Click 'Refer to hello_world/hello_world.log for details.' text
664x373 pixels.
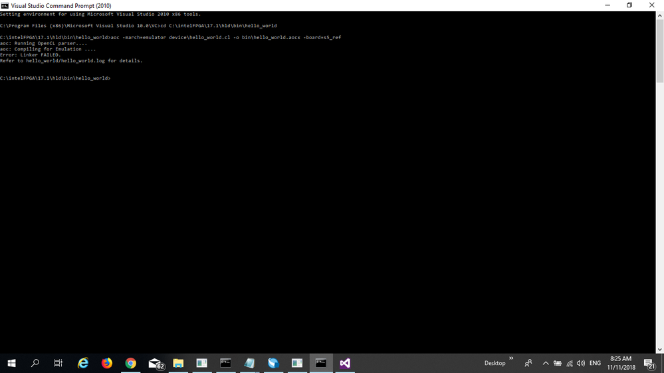coord(71,61)
